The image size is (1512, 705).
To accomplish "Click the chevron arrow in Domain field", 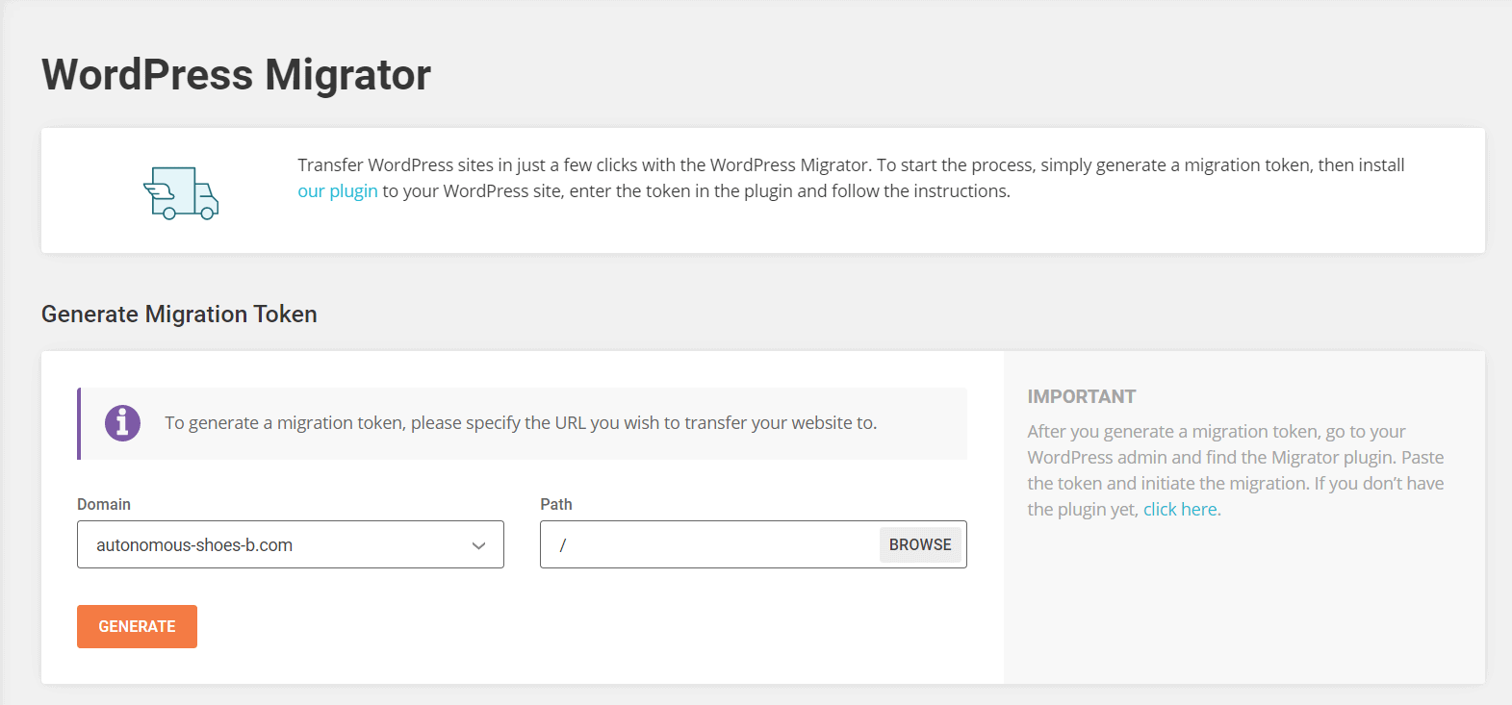I will [478, 545].
